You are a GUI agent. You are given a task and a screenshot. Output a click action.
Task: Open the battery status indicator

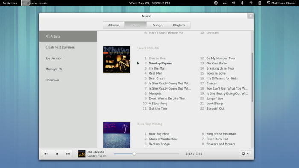260,3
